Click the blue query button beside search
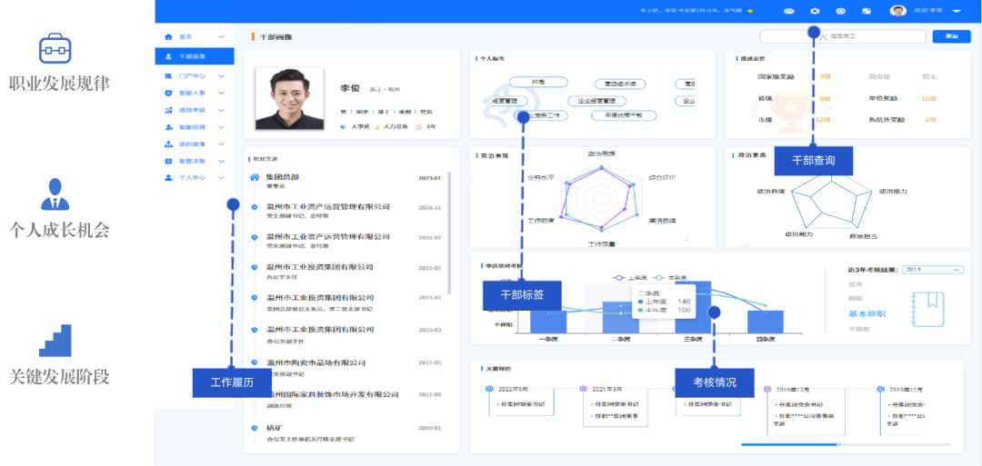Screen dimensions: 982x466 951,36
